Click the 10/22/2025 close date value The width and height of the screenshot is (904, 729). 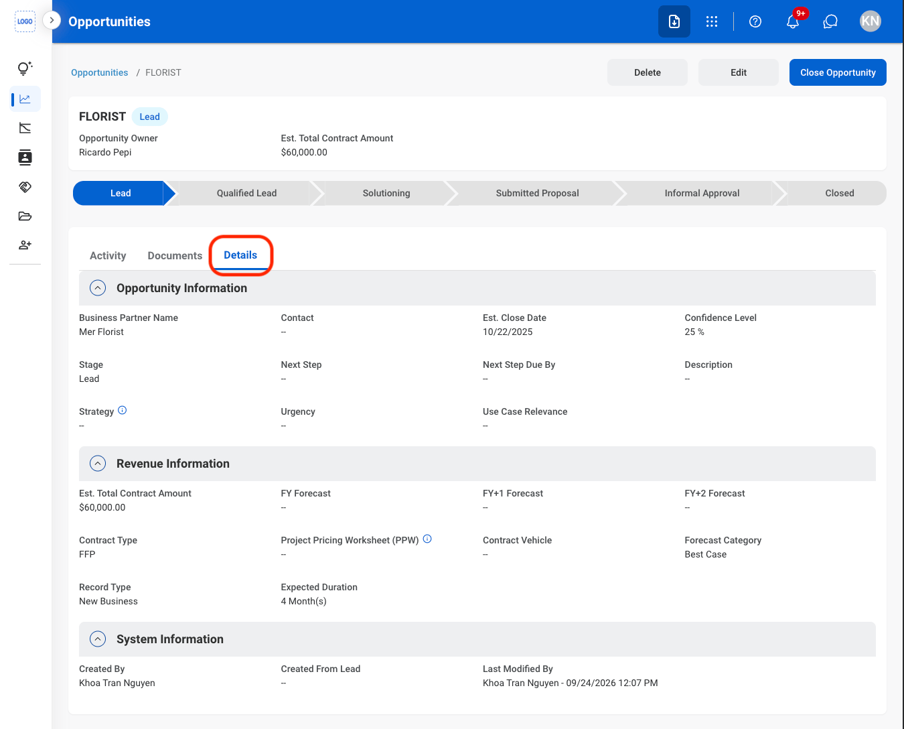508,332
